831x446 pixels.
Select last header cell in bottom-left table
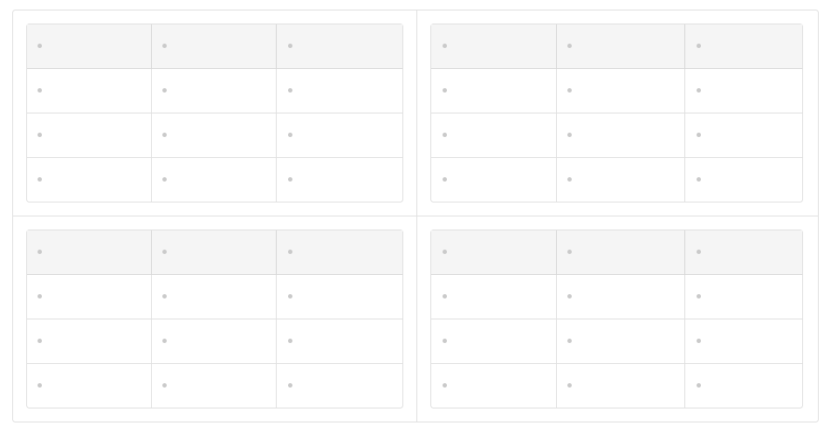340,252
